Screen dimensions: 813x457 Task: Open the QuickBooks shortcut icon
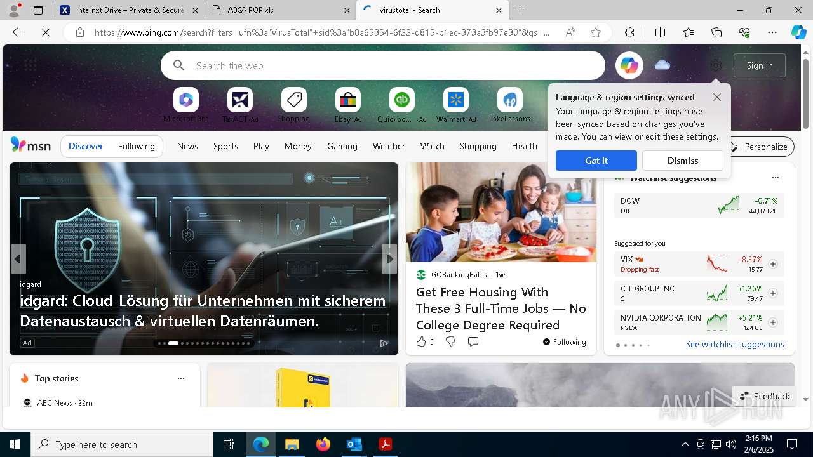(402, 100)
